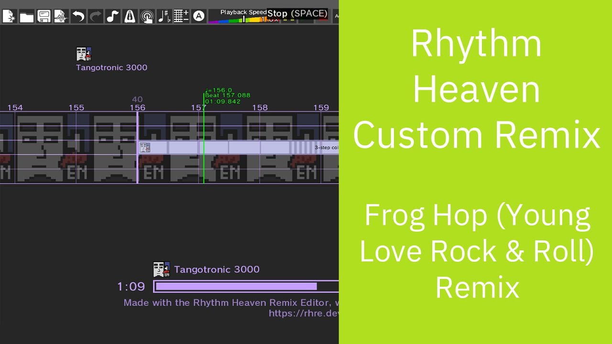
Task: Open the sharp/flat pitch note icon
Action: 164,16
